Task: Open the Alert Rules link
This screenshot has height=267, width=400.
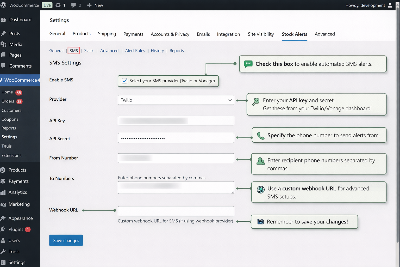Action: (135, 51)
